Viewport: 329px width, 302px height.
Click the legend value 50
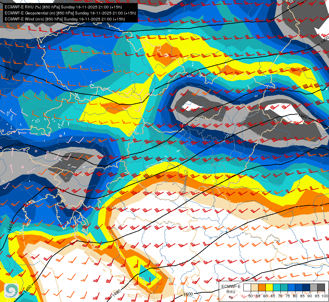click(251, 296)
